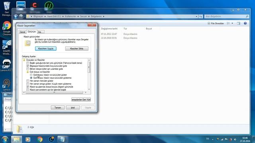Select 'Gizli dosya, klasör veya sürücüleri gösterme' radio
Screen dimensions: 255x143
(31, 78)
